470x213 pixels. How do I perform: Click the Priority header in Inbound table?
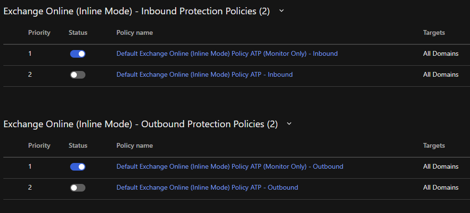click(x=39, y=33)
